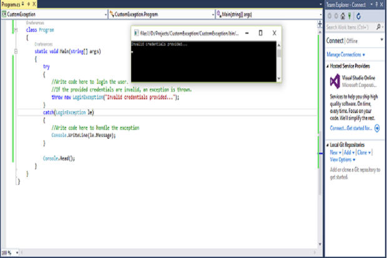The height and width of the screenshot is (258, 387).
Task: Focus the Search Work Items field
Action: (x=350, y=27)
